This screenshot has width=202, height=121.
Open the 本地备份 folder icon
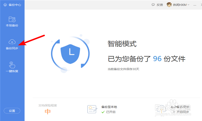click(12, 19)
